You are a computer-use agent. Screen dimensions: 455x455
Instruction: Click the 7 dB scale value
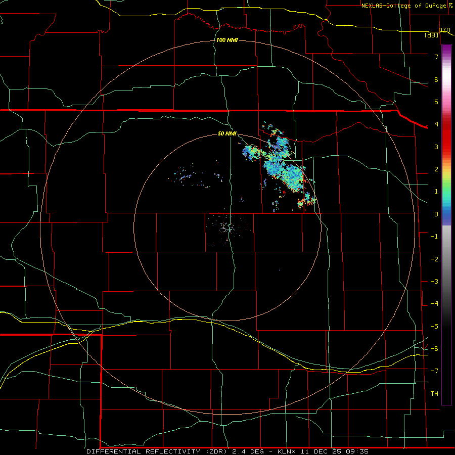click(436, 57)
